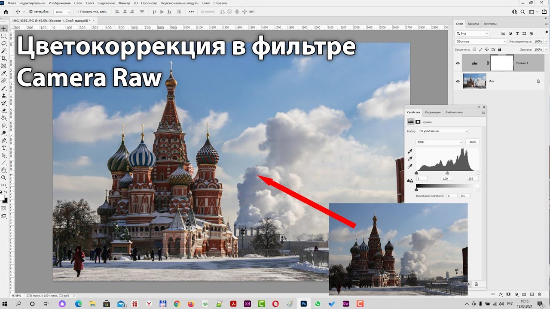Viewport: 550px width, 309px height.
Task: Select the Crop tool
Action: pos(4,58)
